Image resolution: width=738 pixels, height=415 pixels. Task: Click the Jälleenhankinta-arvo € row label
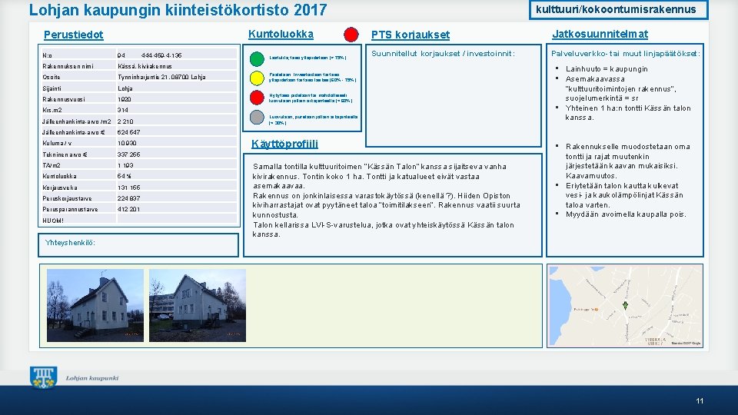click(74, 132)
